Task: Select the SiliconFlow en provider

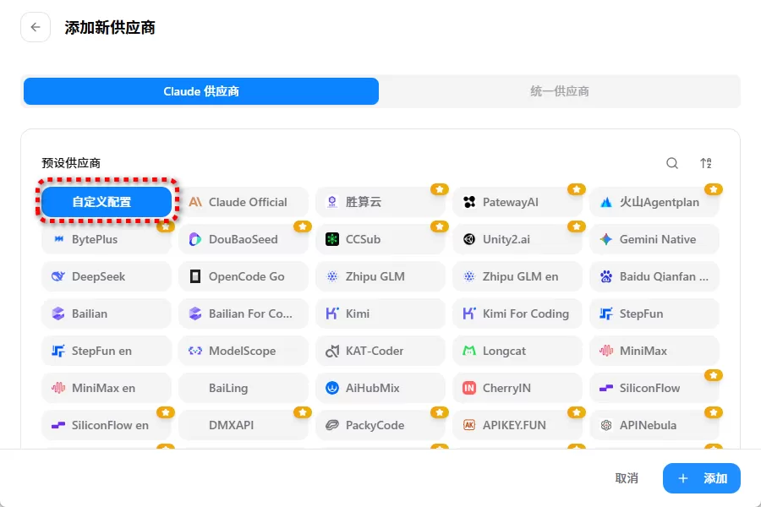Action: coord(107,426)
